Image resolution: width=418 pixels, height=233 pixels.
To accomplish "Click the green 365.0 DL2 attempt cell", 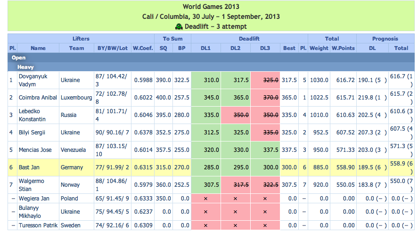I will (236, 98).
